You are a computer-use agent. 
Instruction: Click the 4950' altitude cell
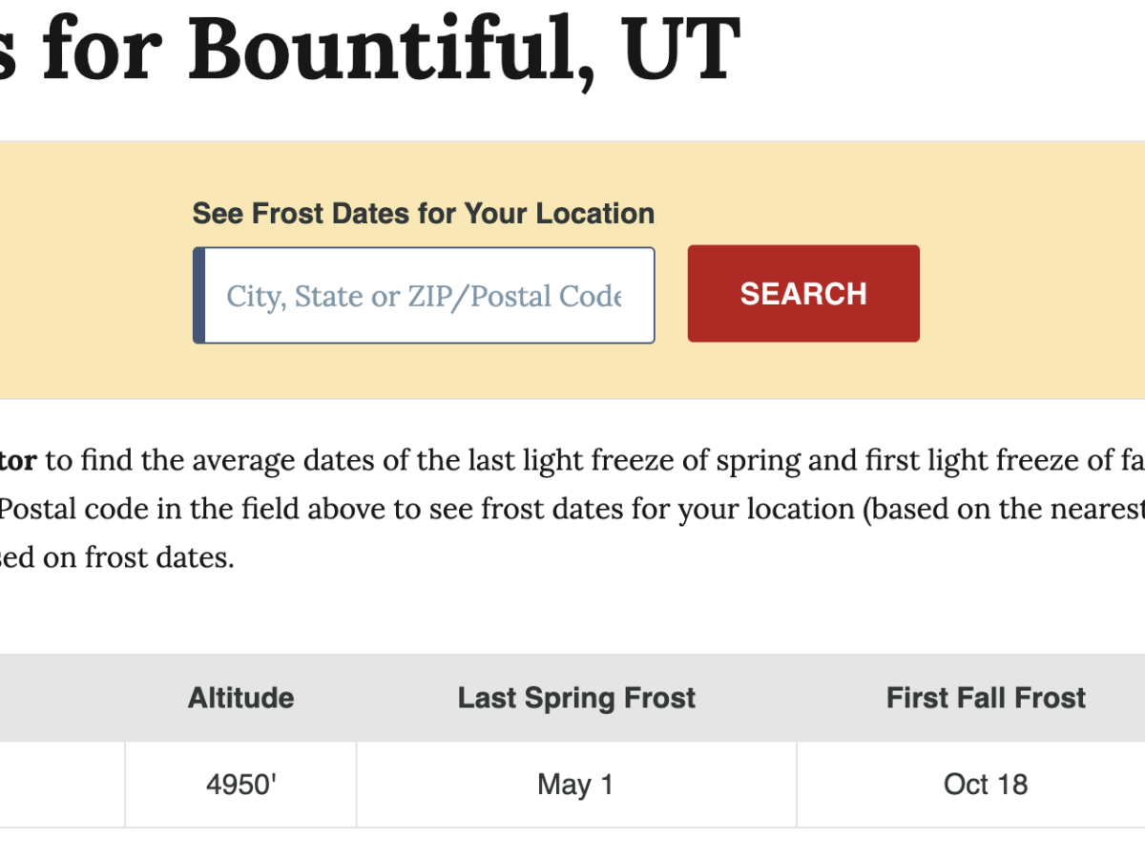tap(240, 785)
